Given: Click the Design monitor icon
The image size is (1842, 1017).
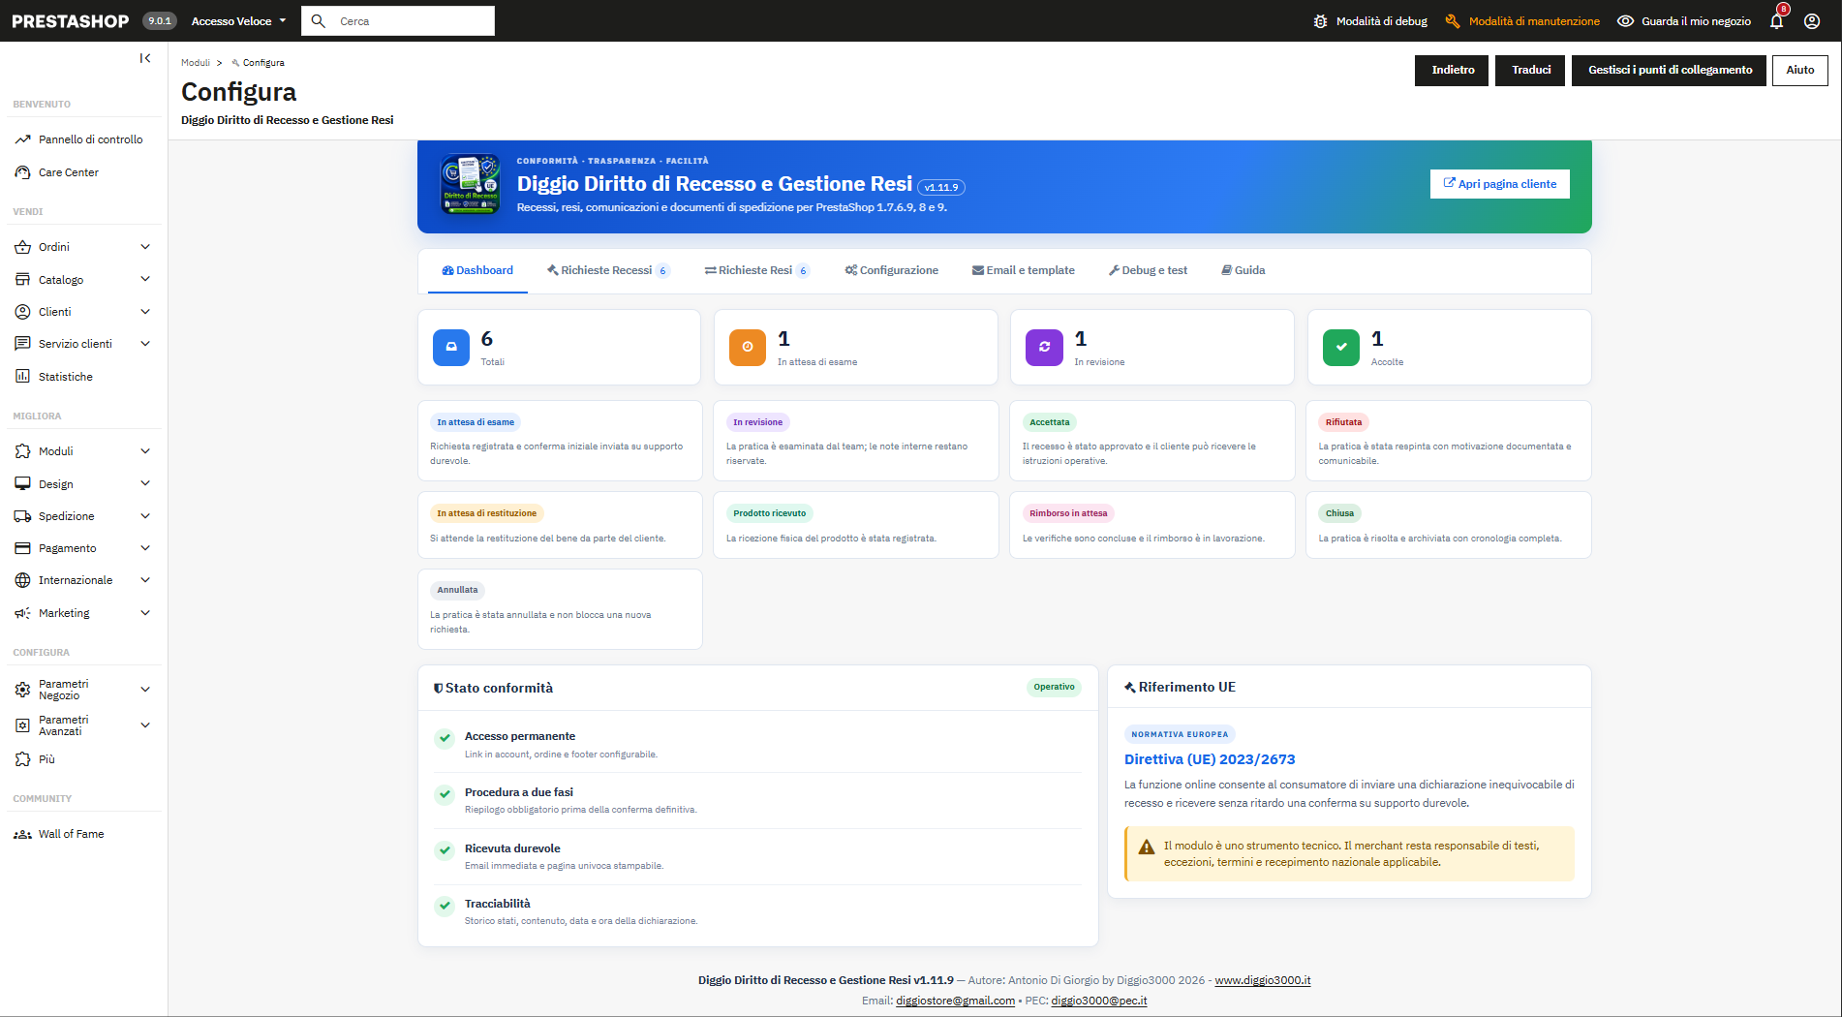Looking at the screenshot, I should [22, 483].
